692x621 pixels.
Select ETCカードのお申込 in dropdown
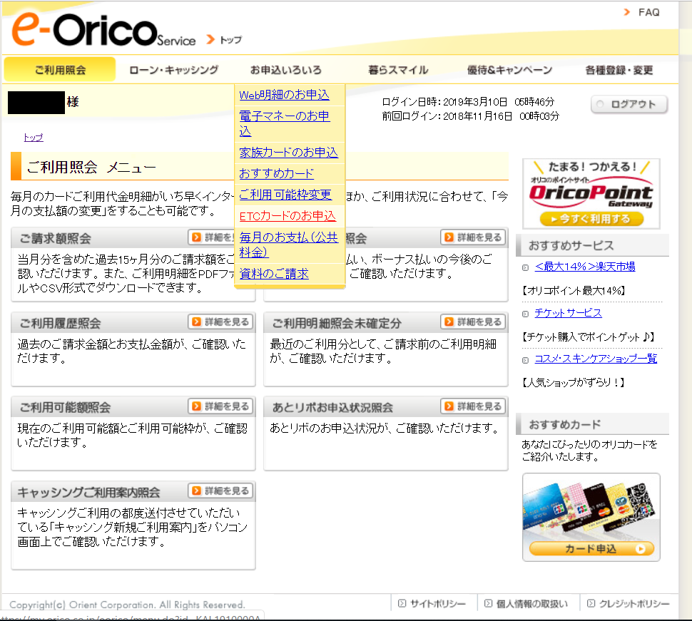[x=288, y=215]
